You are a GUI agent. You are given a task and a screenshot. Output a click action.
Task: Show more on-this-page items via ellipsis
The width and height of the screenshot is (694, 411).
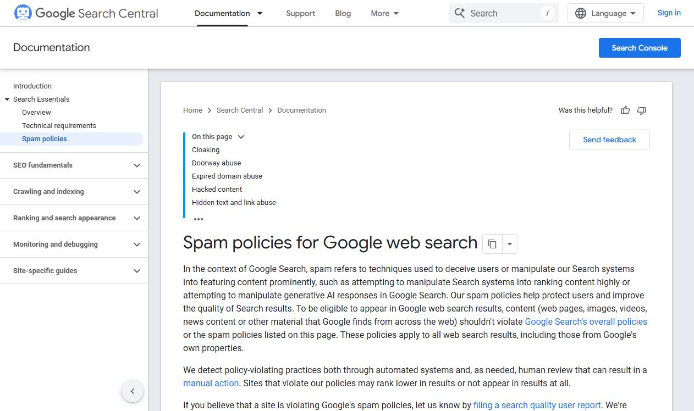point(199,219)
